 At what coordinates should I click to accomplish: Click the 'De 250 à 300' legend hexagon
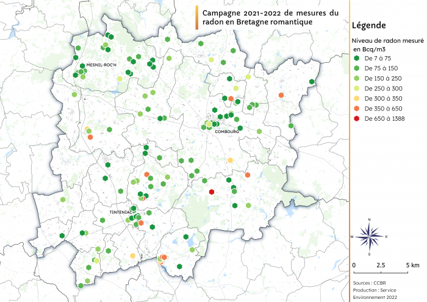pyautogui.click(x=356, y=88)
